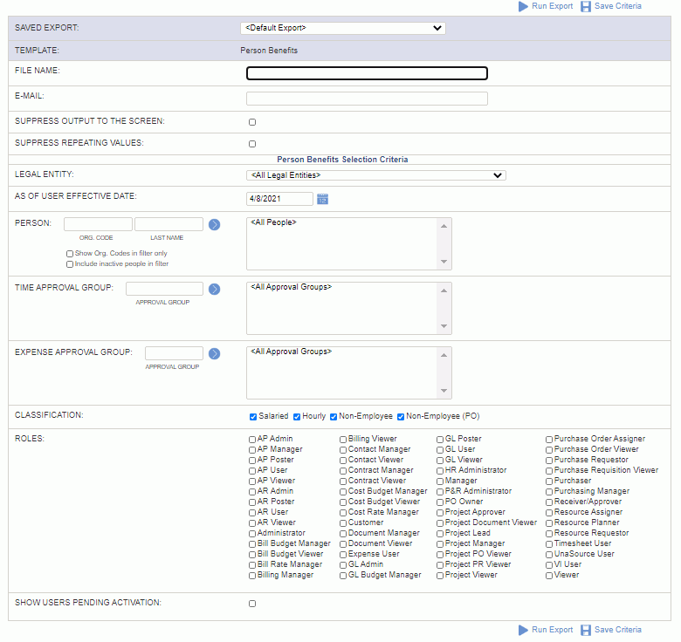The width and height of the screenshot is (681, 642).
Task: Check the Customer role
Action: (x=343, y=523)
